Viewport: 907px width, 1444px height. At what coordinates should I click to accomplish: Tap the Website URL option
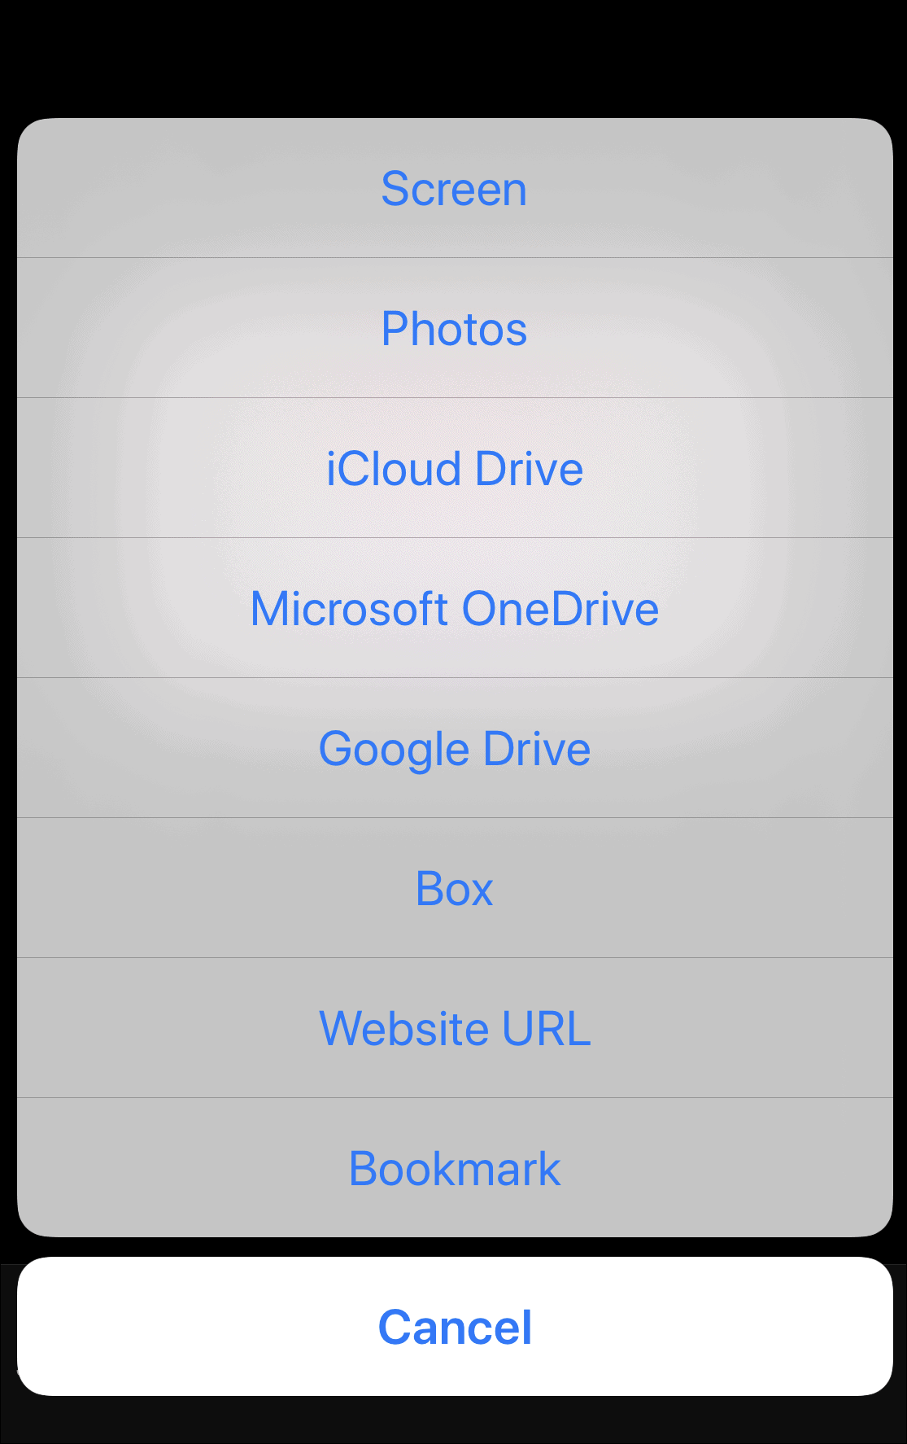click(455, 1028)
